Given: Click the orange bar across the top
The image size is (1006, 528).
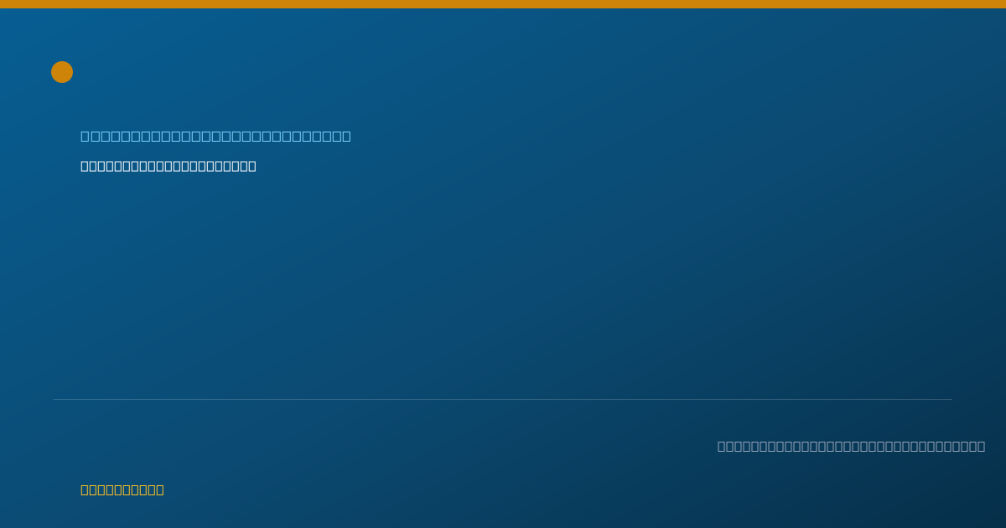Looking at the screenshot, I should [x=503, y=4].
